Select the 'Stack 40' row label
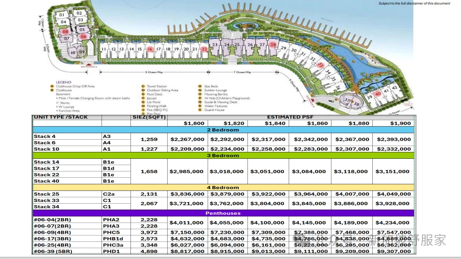461x259 pixels. click(46, 181)
